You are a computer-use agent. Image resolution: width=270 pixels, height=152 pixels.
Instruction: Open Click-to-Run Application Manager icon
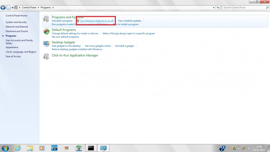click(46, 56)
